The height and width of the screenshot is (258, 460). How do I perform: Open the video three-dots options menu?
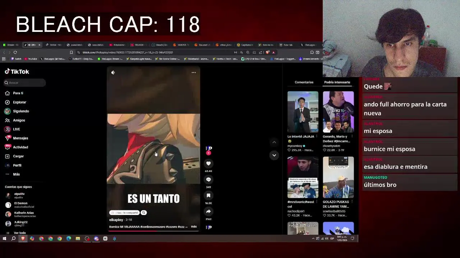[x=194, y=73]
